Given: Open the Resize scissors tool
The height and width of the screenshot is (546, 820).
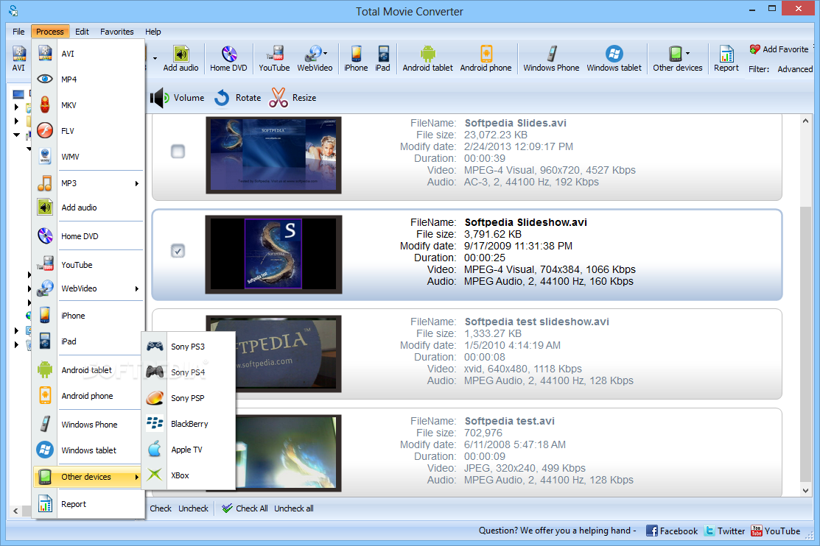Looking at the screenshot, I should [x=292, y=98].
